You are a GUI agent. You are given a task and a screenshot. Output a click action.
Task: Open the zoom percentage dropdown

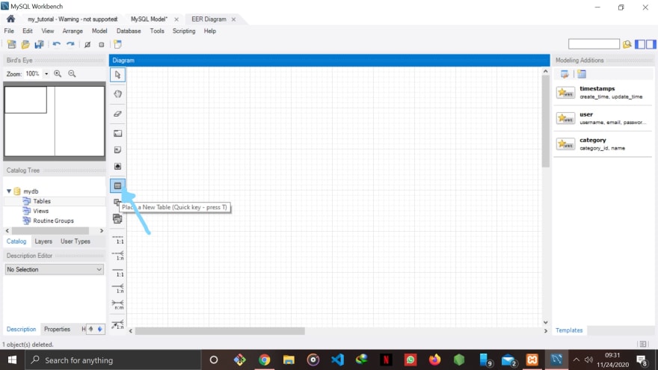[46, 74]
